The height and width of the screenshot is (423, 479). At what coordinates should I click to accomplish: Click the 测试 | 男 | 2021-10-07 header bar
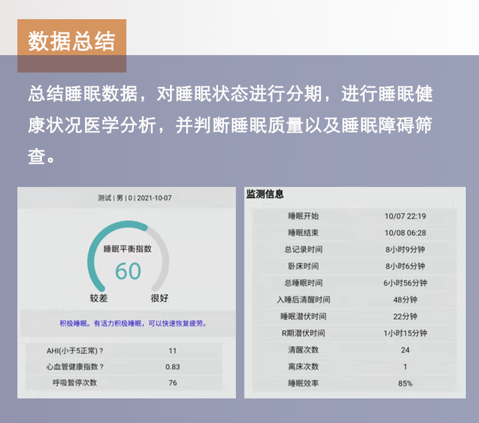tap(130, 198)
